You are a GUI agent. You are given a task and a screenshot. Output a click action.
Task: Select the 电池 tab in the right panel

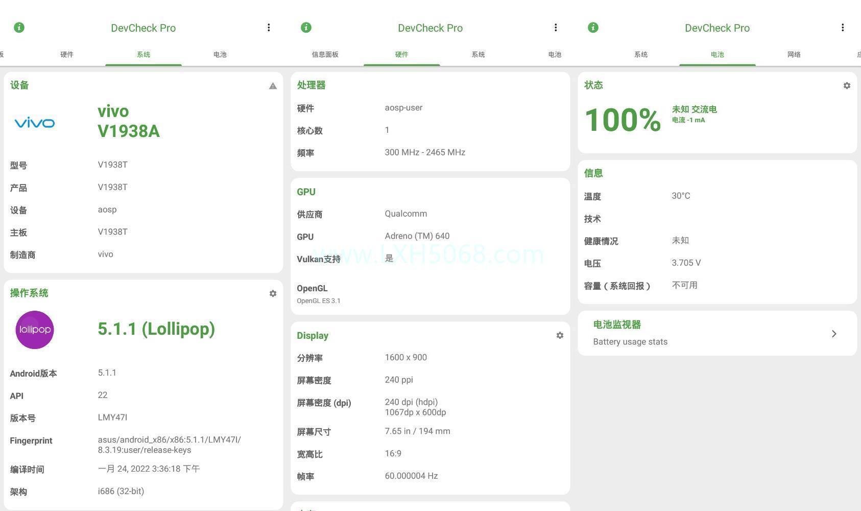point(717,54)
